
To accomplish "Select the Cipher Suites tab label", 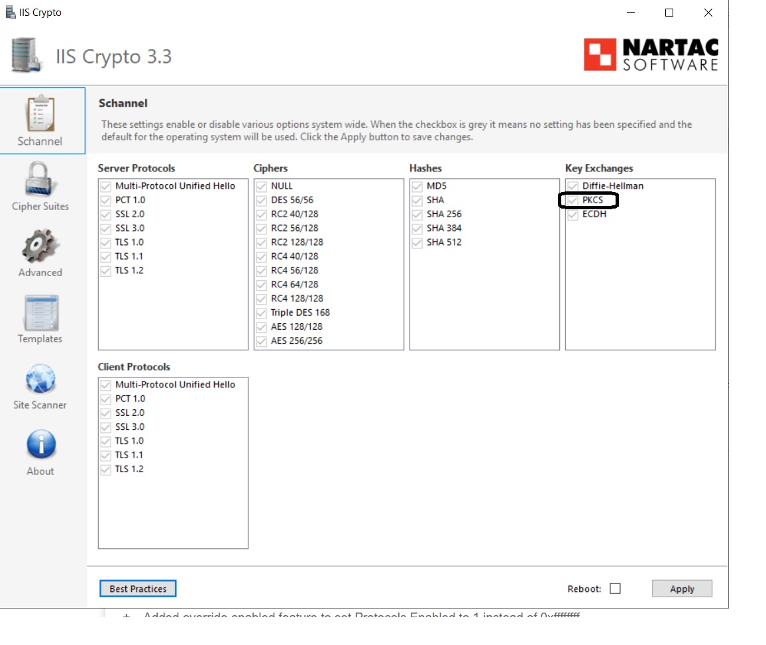I will [x=40, y=207].
